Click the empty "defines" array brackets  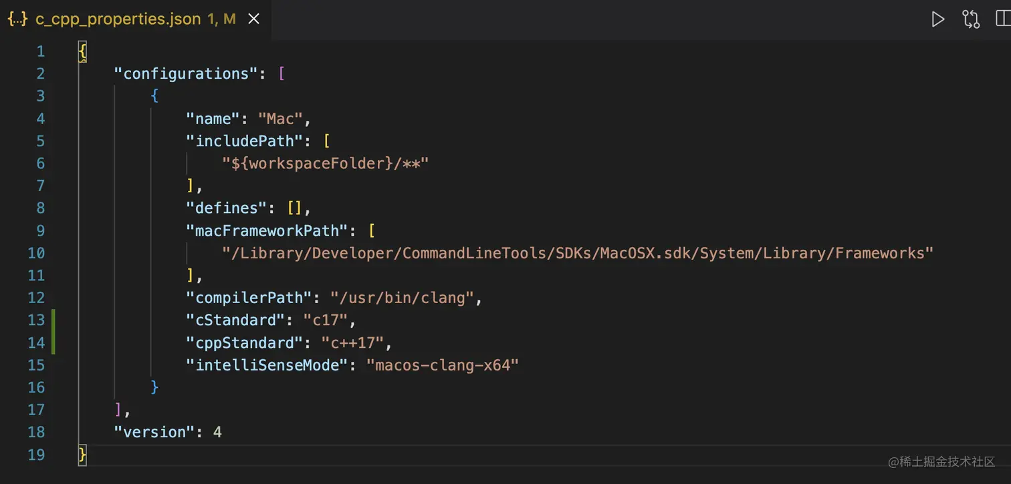coord(294,208)
